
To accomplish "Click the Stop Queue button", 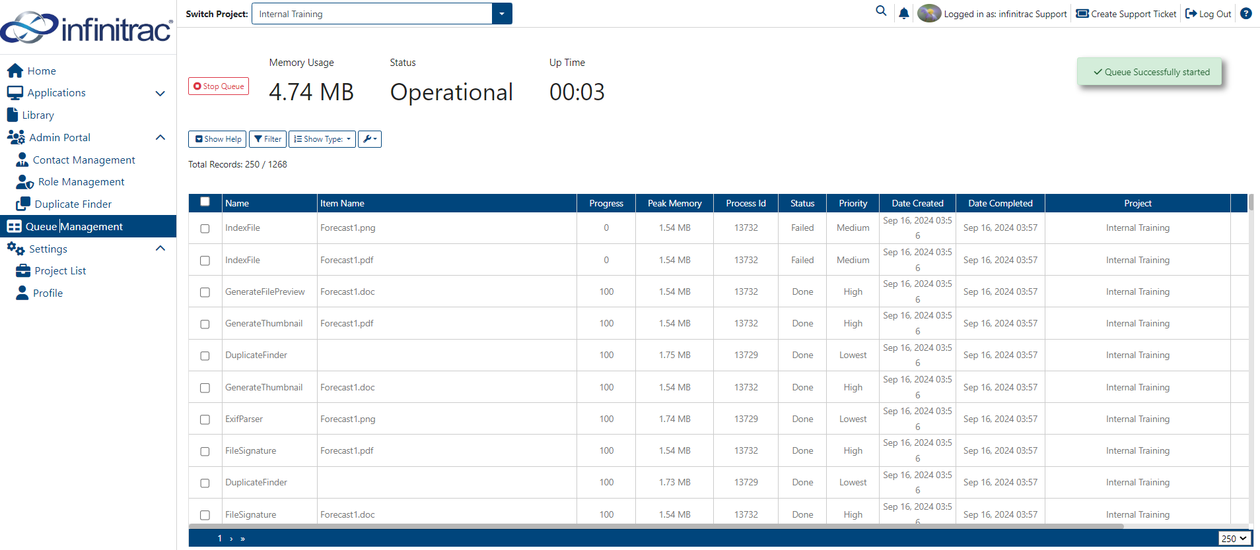I will tap(219, 86).
